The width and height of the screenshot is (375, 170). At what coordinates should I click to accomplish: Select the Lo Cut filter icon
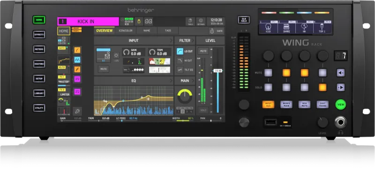180,51
